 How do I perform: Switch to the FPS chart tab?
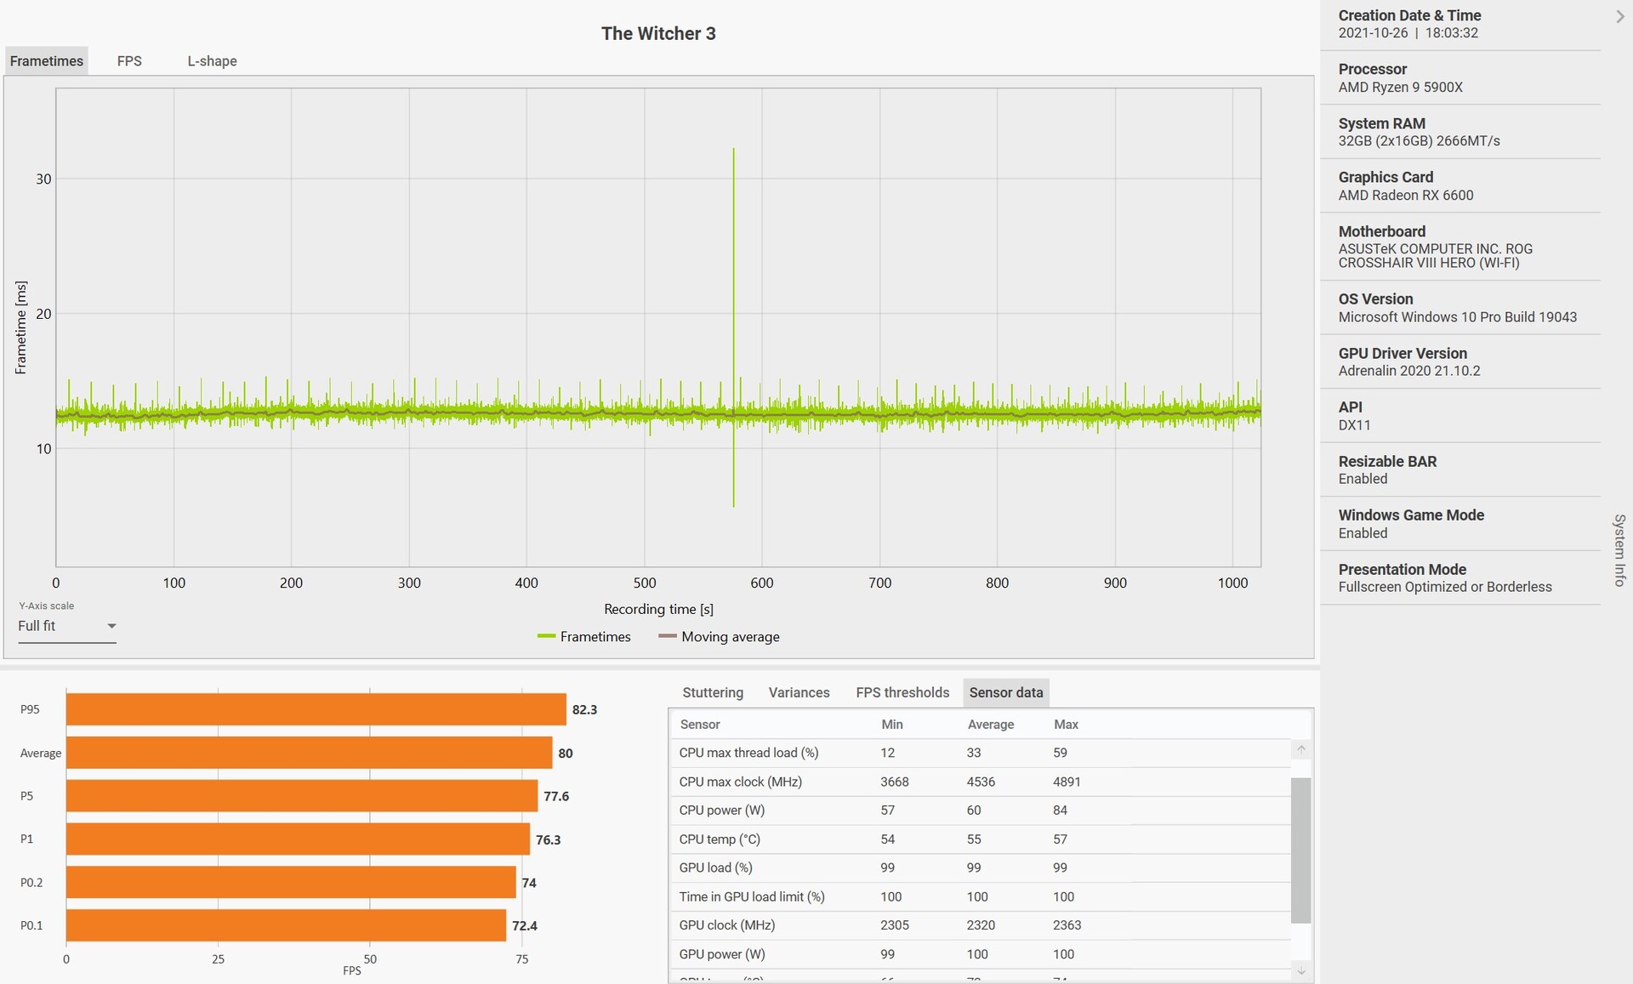coord(129,61)
